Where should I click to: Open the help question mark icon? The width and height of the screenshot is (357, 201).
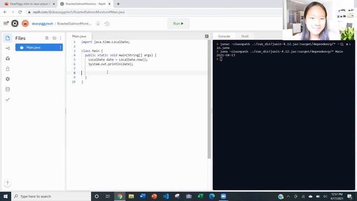(x=7, y=183)
